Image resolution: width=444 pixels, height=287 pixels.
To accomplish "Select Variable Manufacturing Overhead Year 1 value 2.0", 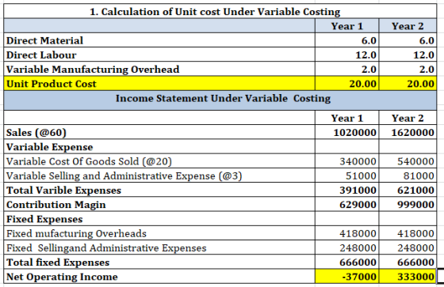I will tap(347, 70).
